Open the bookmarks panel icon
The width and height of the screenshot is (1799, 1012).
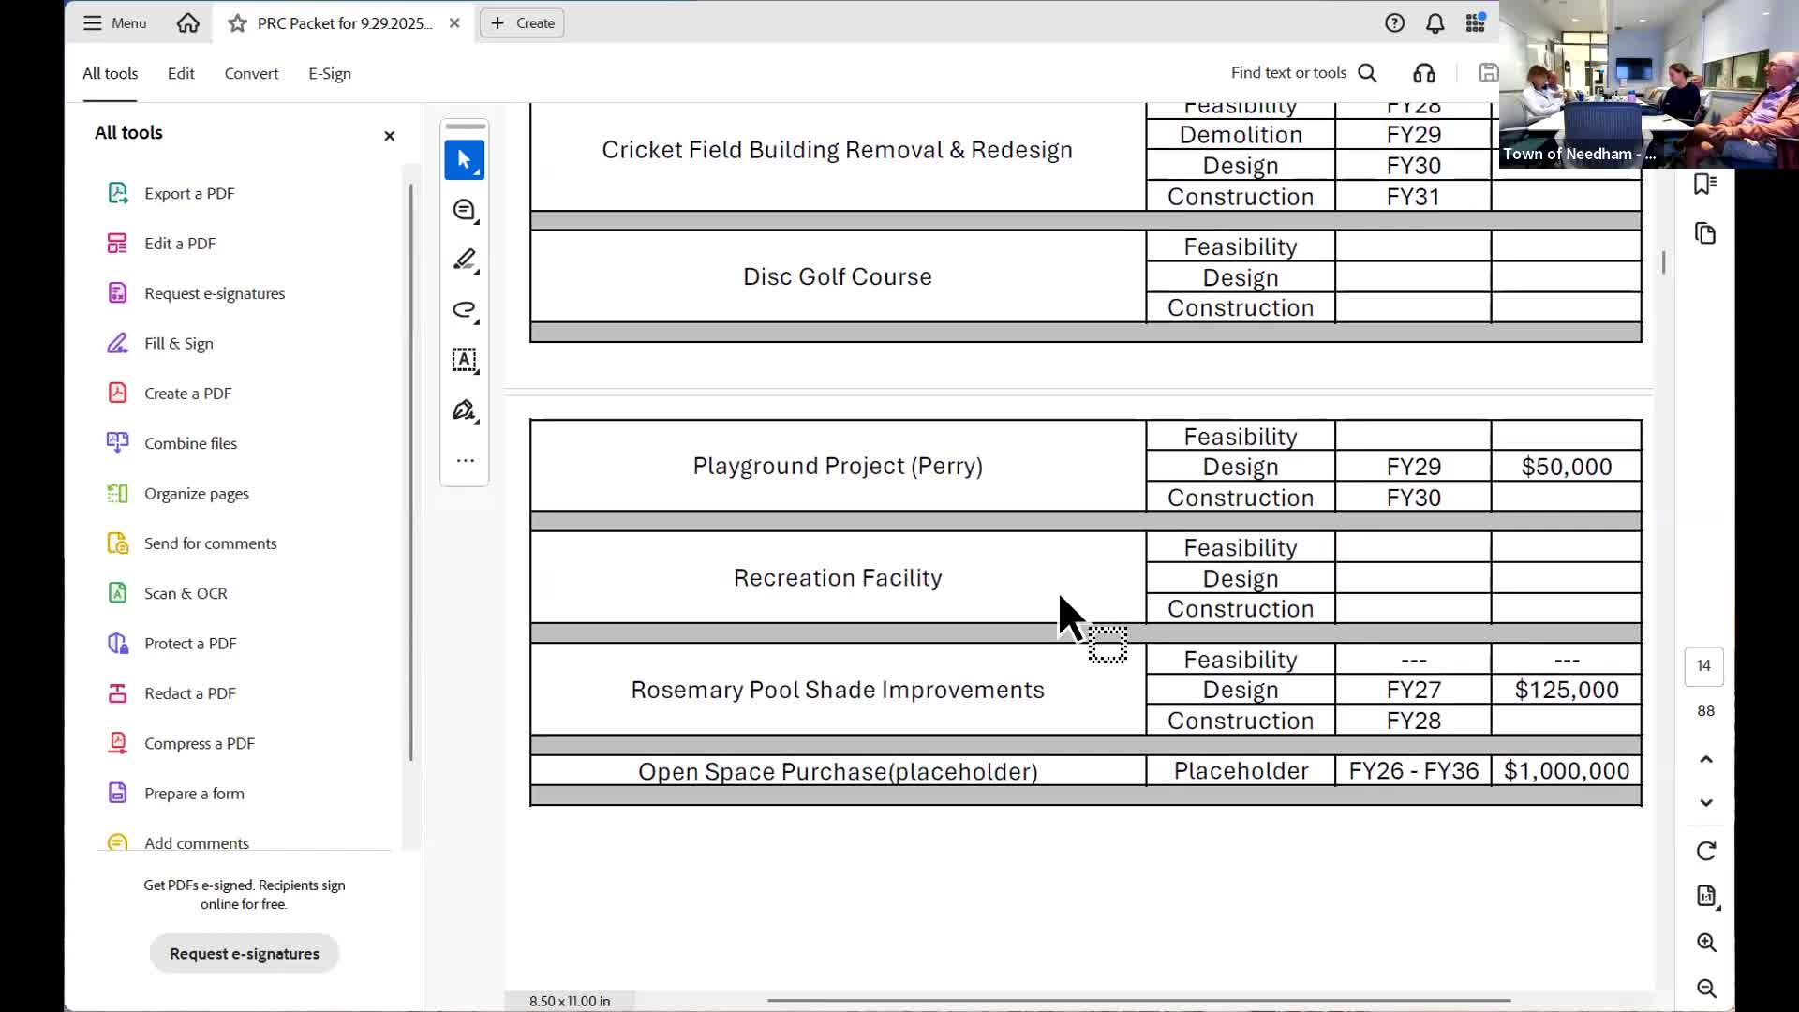[1704, 185]
